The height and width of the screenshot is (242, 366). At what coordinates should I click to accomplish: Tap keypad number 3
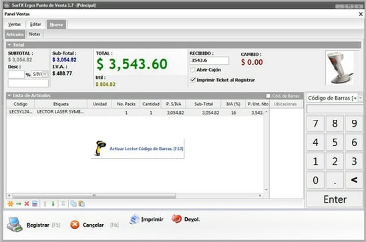pyautogui.click(x=354, y=161)
